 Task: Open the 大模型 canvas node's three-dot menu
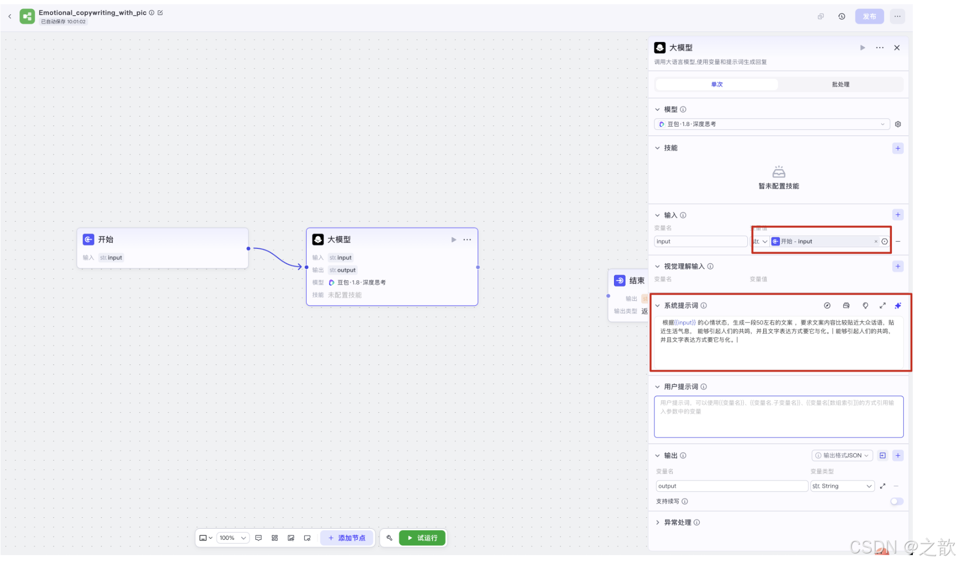click(x=467, y=239)
